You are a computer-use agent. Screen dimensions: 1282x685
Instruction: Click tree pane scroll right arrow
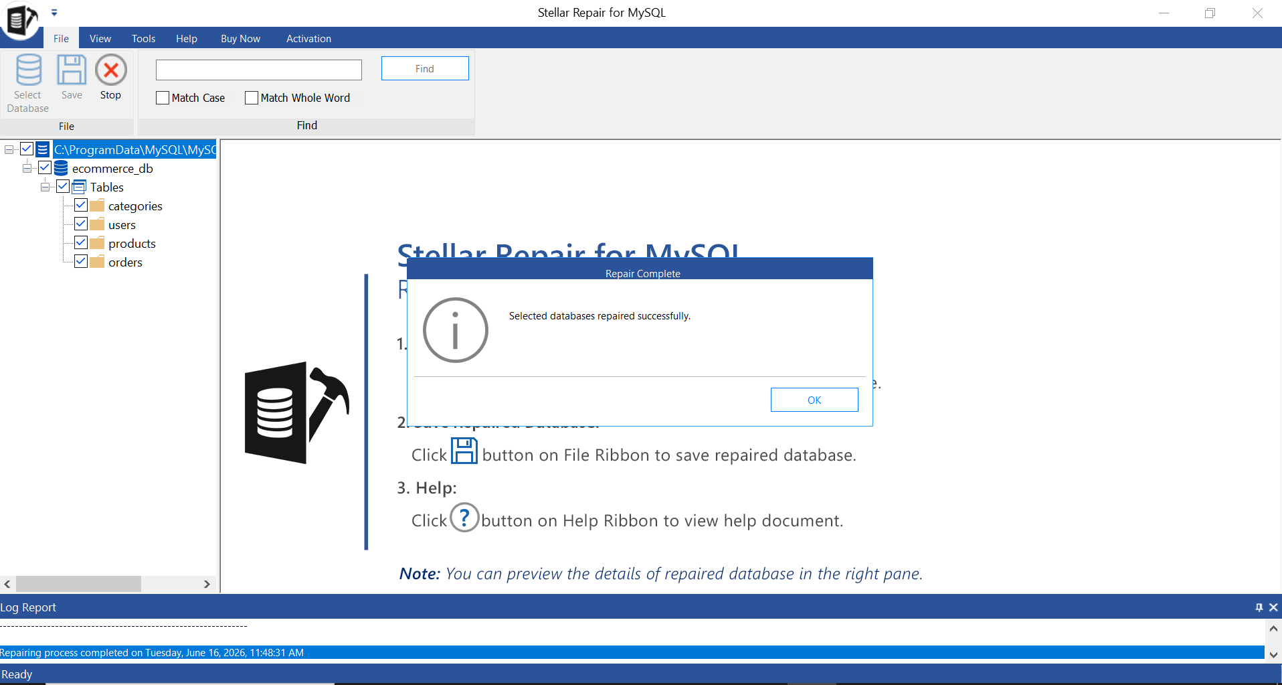click(x=207, y=584)
